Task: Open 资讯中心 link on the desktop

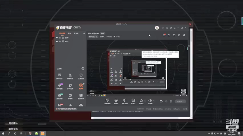Action: (13, 123)
